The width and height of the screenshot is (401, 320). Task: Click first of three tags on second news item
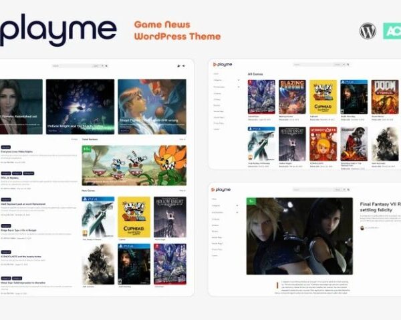tap(6, 173)
